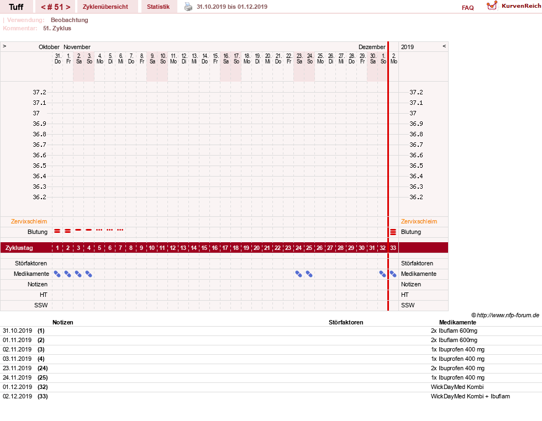542x421 pixels.
Task: Open the KurvenReich logo link
Action: (x=514, y=6)
